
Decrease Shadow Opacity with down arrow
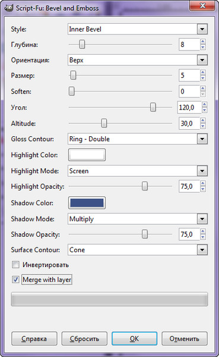pos(203,237)
